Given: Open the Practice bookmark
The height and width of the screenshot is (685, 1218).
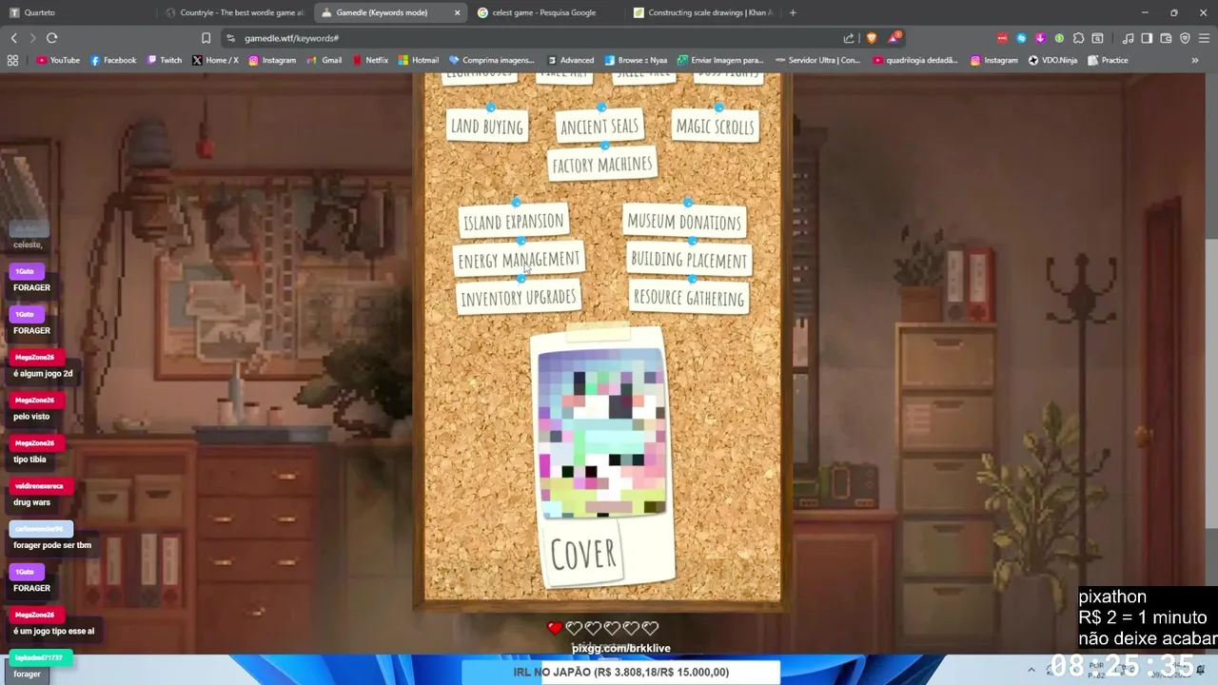Looking at the screenshot, I should click(1107, 60).
